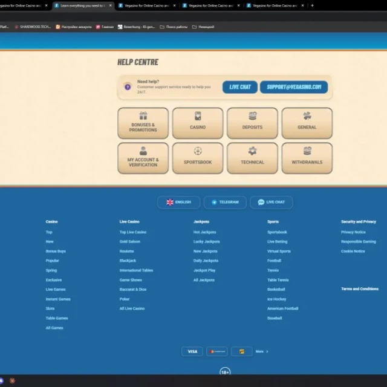Image resolution: width=387 pixels, height=387 pixels.
Task: Open the Table Games footer link
Action: [x=57, y=318]
